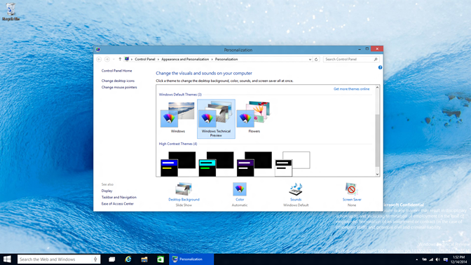
Task: Expand the chevron after Appearance and Personalization
Action: 212,60
